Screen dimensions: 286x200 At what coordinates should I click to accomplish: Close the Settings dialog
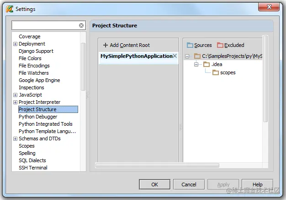point(269,7)
